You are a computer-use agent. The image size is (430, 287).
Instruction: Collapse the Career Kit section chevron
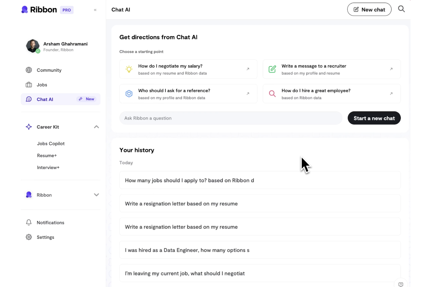tap(96, 127)
